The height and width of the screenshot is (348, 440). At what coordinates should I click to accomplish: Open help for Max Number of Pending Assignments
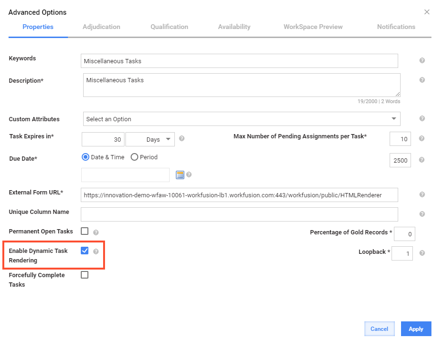click(x=421, y=138)
